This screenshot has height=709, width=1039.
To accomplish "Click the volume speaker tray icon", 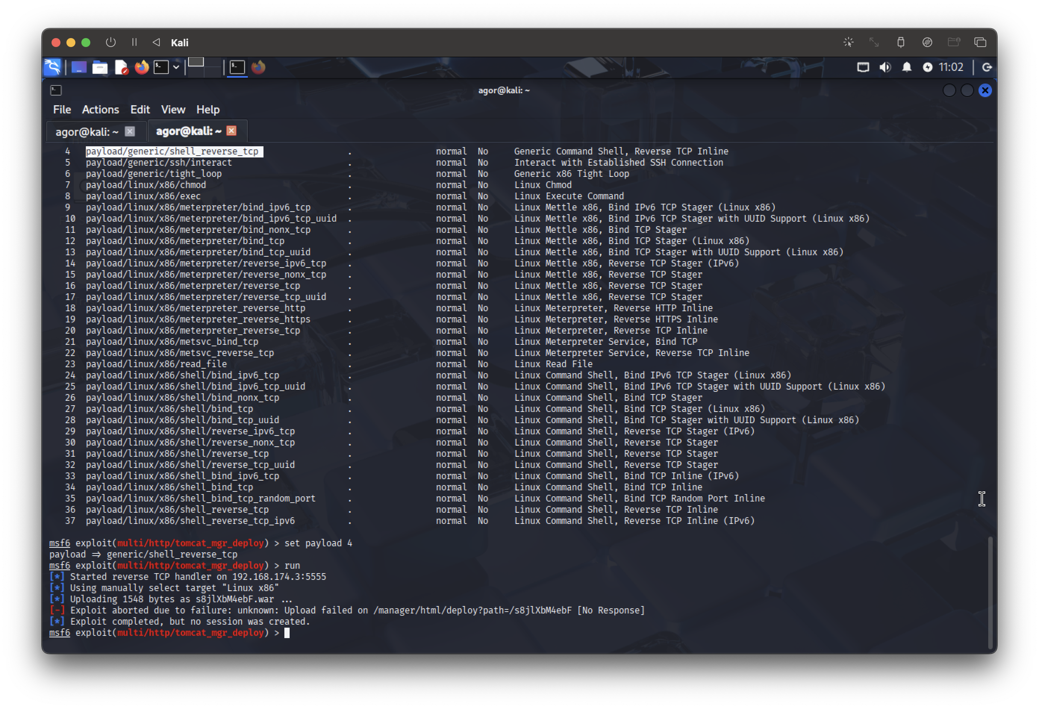I will pyautogui.click(x=885, y=67).
